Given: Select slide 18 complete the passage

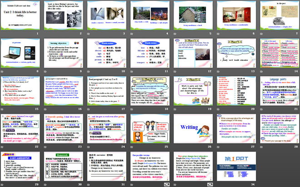Looking at the screenshot, I should point(150,91).
